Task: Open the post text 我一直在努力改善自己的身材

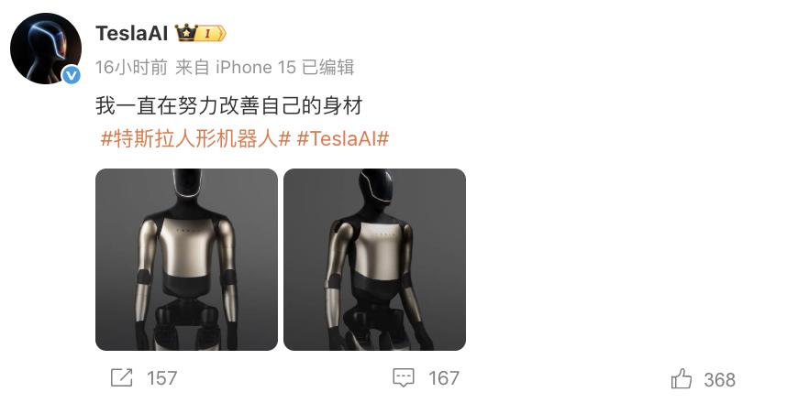Action: point(229,105)
